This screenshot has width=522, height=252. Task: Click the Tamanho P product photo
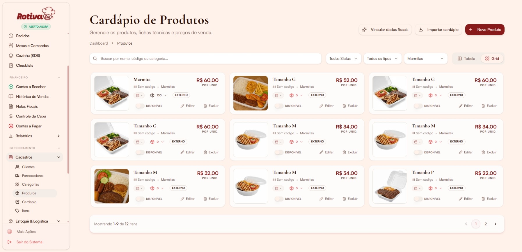coord(390,186)
